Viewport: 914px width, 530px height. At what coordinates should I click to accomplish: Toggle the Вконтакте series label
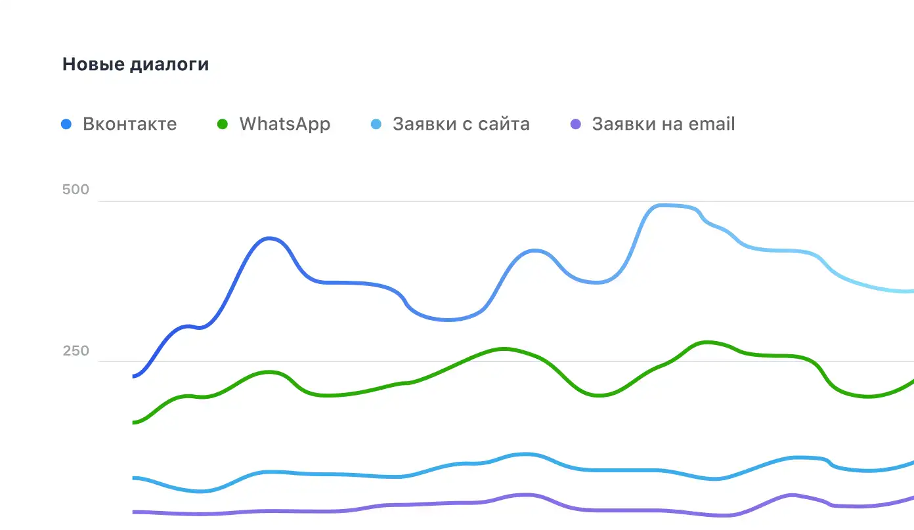click(129, 124)
